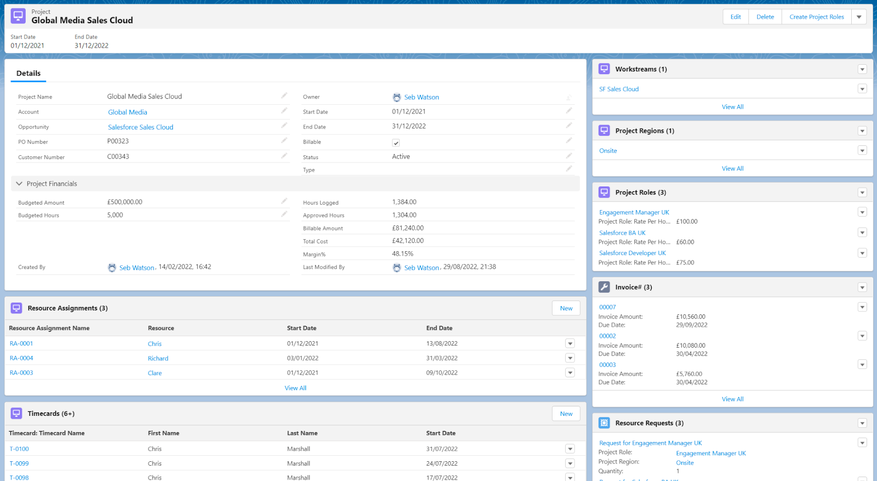This screenshot has height=481, width=877.
Task: Open row actions for Engagement Manager UK role
Action: point(862,212)
